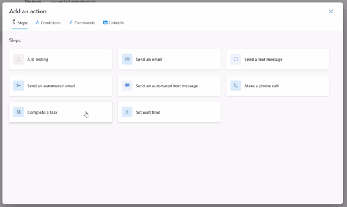The width and height of the screenshot is (347, 207).
Task: Choose the A/B testing step card
Action: [x=61, y=60]
